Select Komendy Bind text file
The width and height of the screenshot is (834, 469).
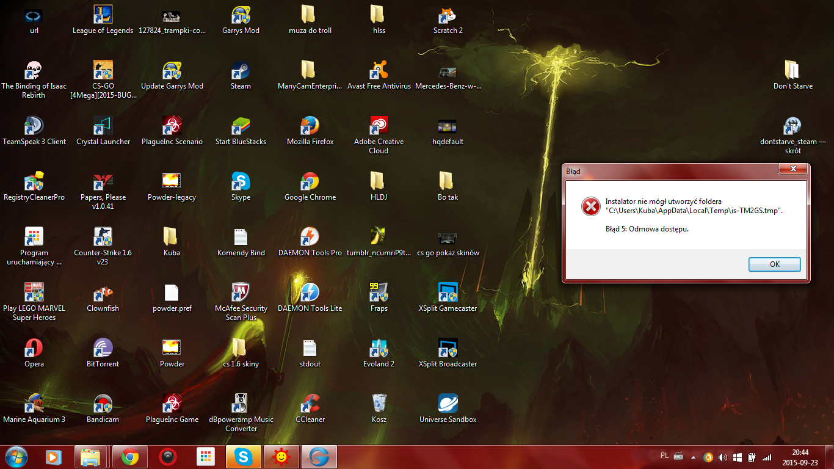pyautogui.click(x=241, y=242)
